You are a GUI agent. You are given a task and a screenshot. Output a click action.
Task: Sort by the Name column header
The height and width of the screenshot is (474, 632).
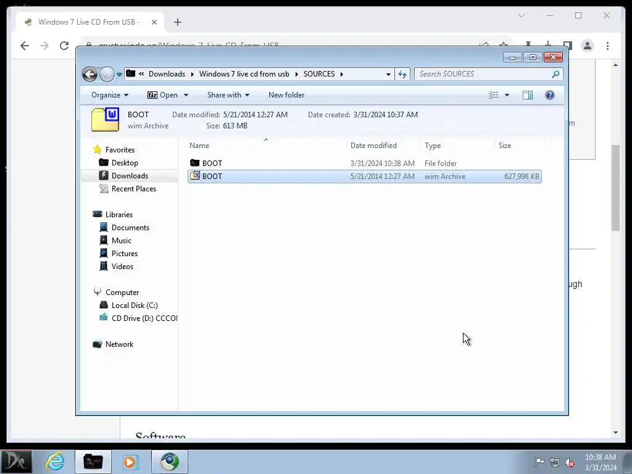tap(199, 146)
